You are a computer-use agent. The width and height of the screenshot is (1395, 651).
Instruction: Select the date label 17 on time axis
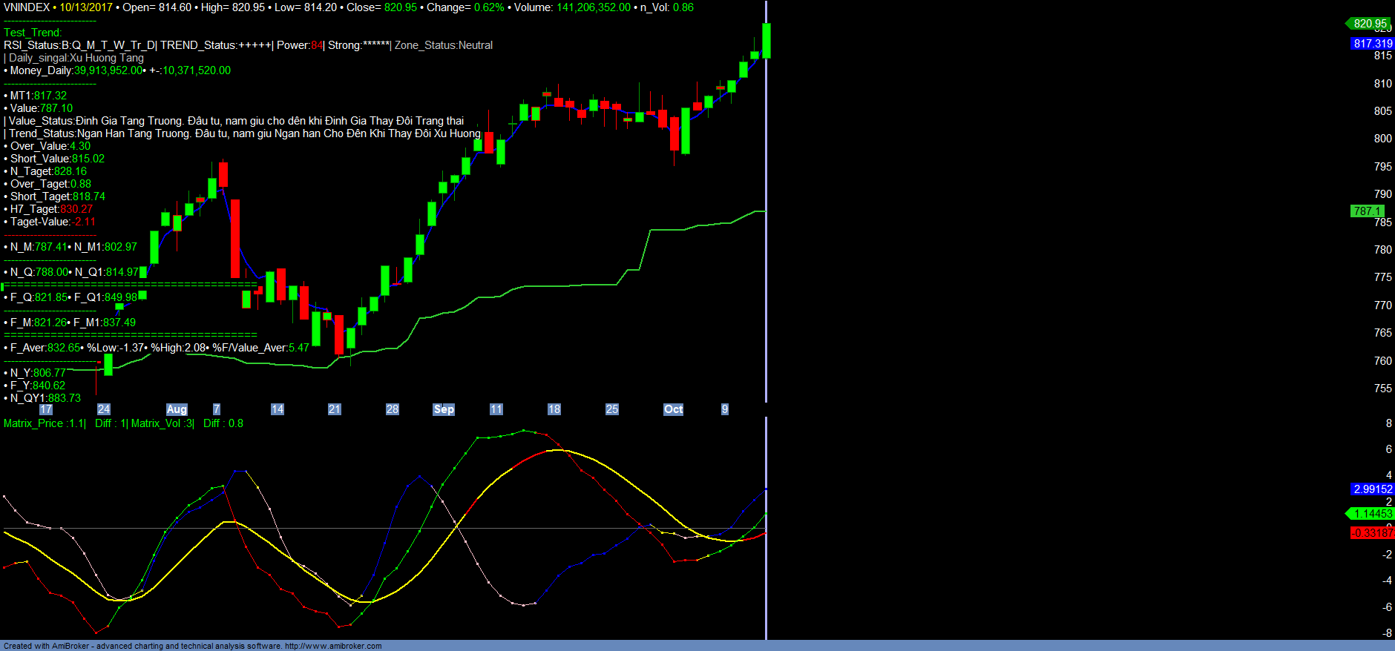pos(46,409)
